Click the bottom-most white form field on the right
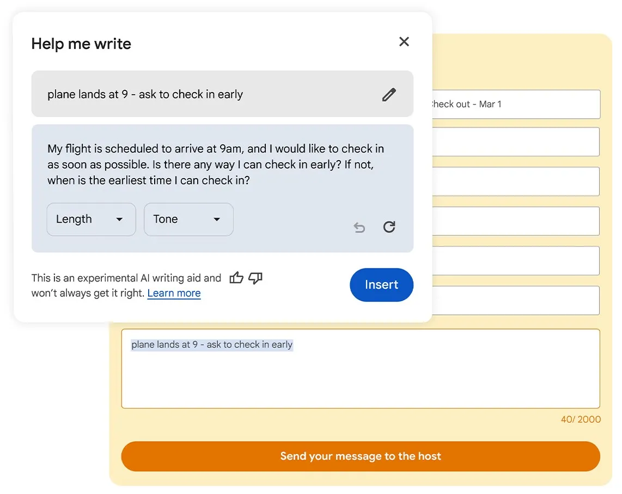The width and height of the screenshot is (622, 494). 515,300
